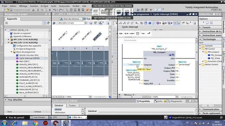Open Internet Explorer from the taskbar
Screen dimensions: 225x126
[15, 123]
